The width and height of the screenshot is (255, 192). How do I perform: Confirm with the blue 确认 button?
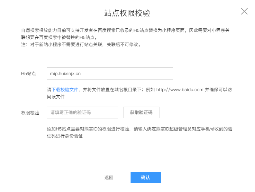(146, 177)
